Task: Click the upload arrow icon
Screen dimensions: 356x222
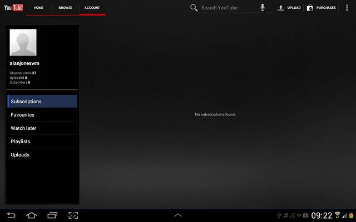Action: tap(281, 8)
